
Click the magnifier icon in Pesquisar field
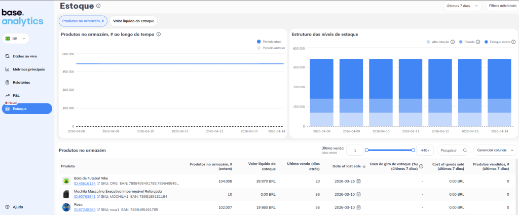click(x=465, y=151)
